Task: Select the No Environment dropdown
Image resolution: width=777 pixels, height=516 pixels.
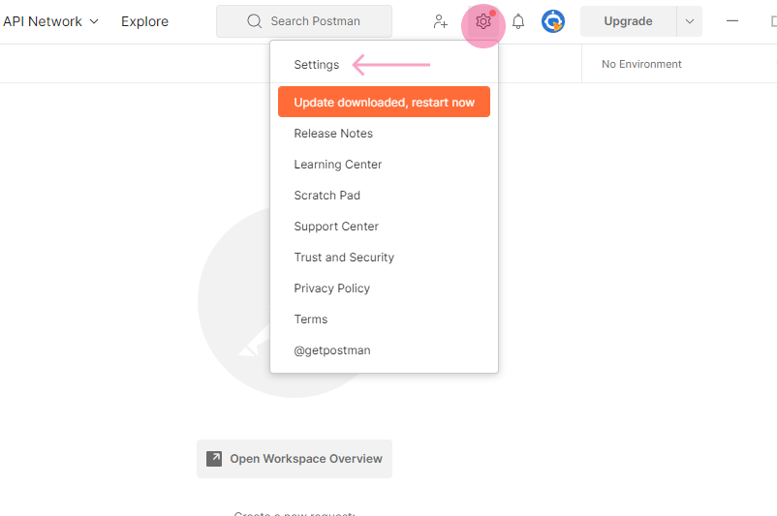Action: click(x=641, y=64)
